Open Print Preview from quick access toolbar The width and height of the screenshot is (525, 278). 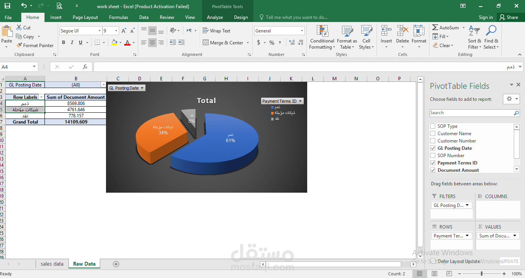[59, 6]
